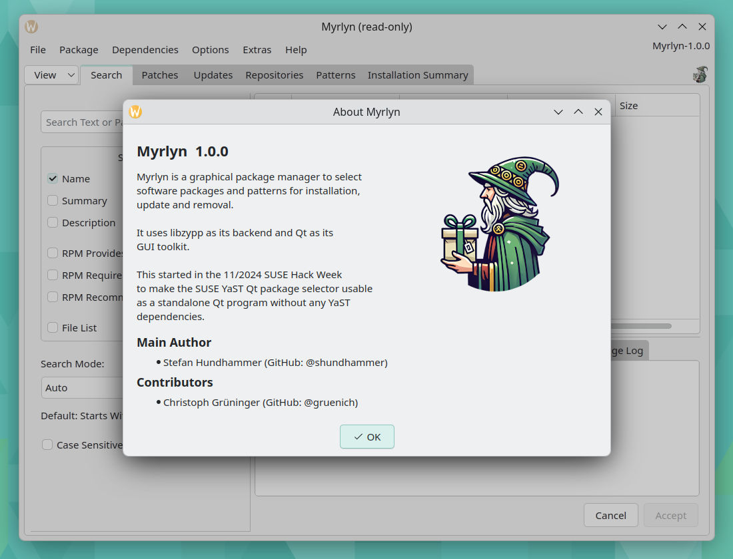The width and height of the screenshot is (733, 559).
Task: Click OK to close the About dialog
Action: 366,437
